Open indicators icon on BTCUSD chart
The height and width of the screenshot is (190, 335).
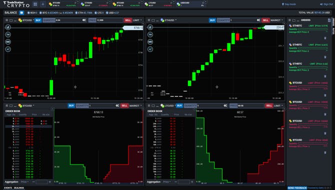coord(8,49)
